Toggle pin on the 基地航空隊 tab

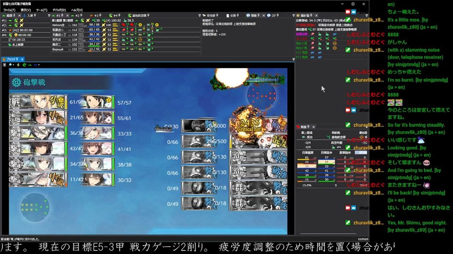point(148,15)
